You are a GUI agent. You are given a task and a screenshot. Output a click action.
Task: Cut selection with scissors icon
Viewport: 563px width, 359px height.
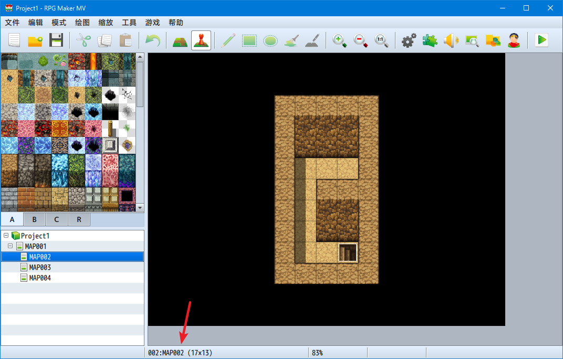pyautogui.click(x=84, y=40)
